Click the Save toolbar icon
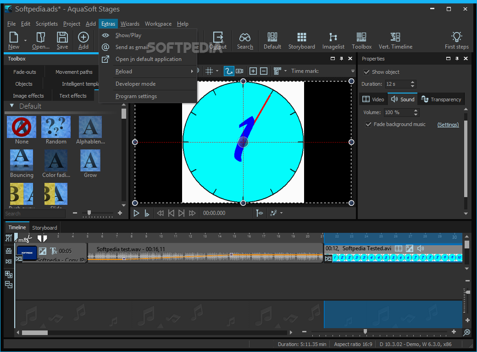The height and width of the screenshot is (352, 477). click(62, 38)
